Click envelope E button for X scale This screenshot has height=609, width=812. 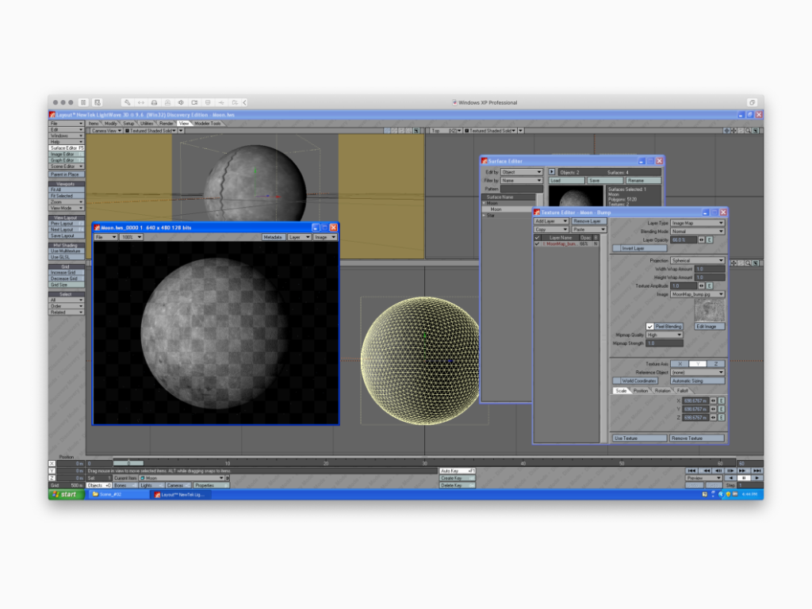pyautogui.click(x=722, y=400)
